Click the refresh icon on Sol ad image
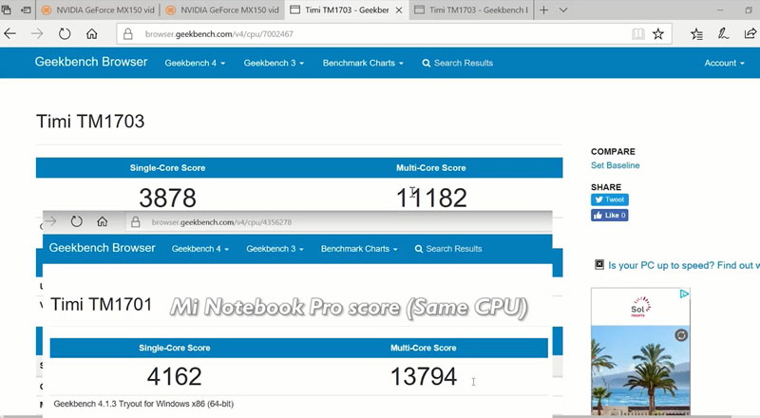 pos(681,335)
